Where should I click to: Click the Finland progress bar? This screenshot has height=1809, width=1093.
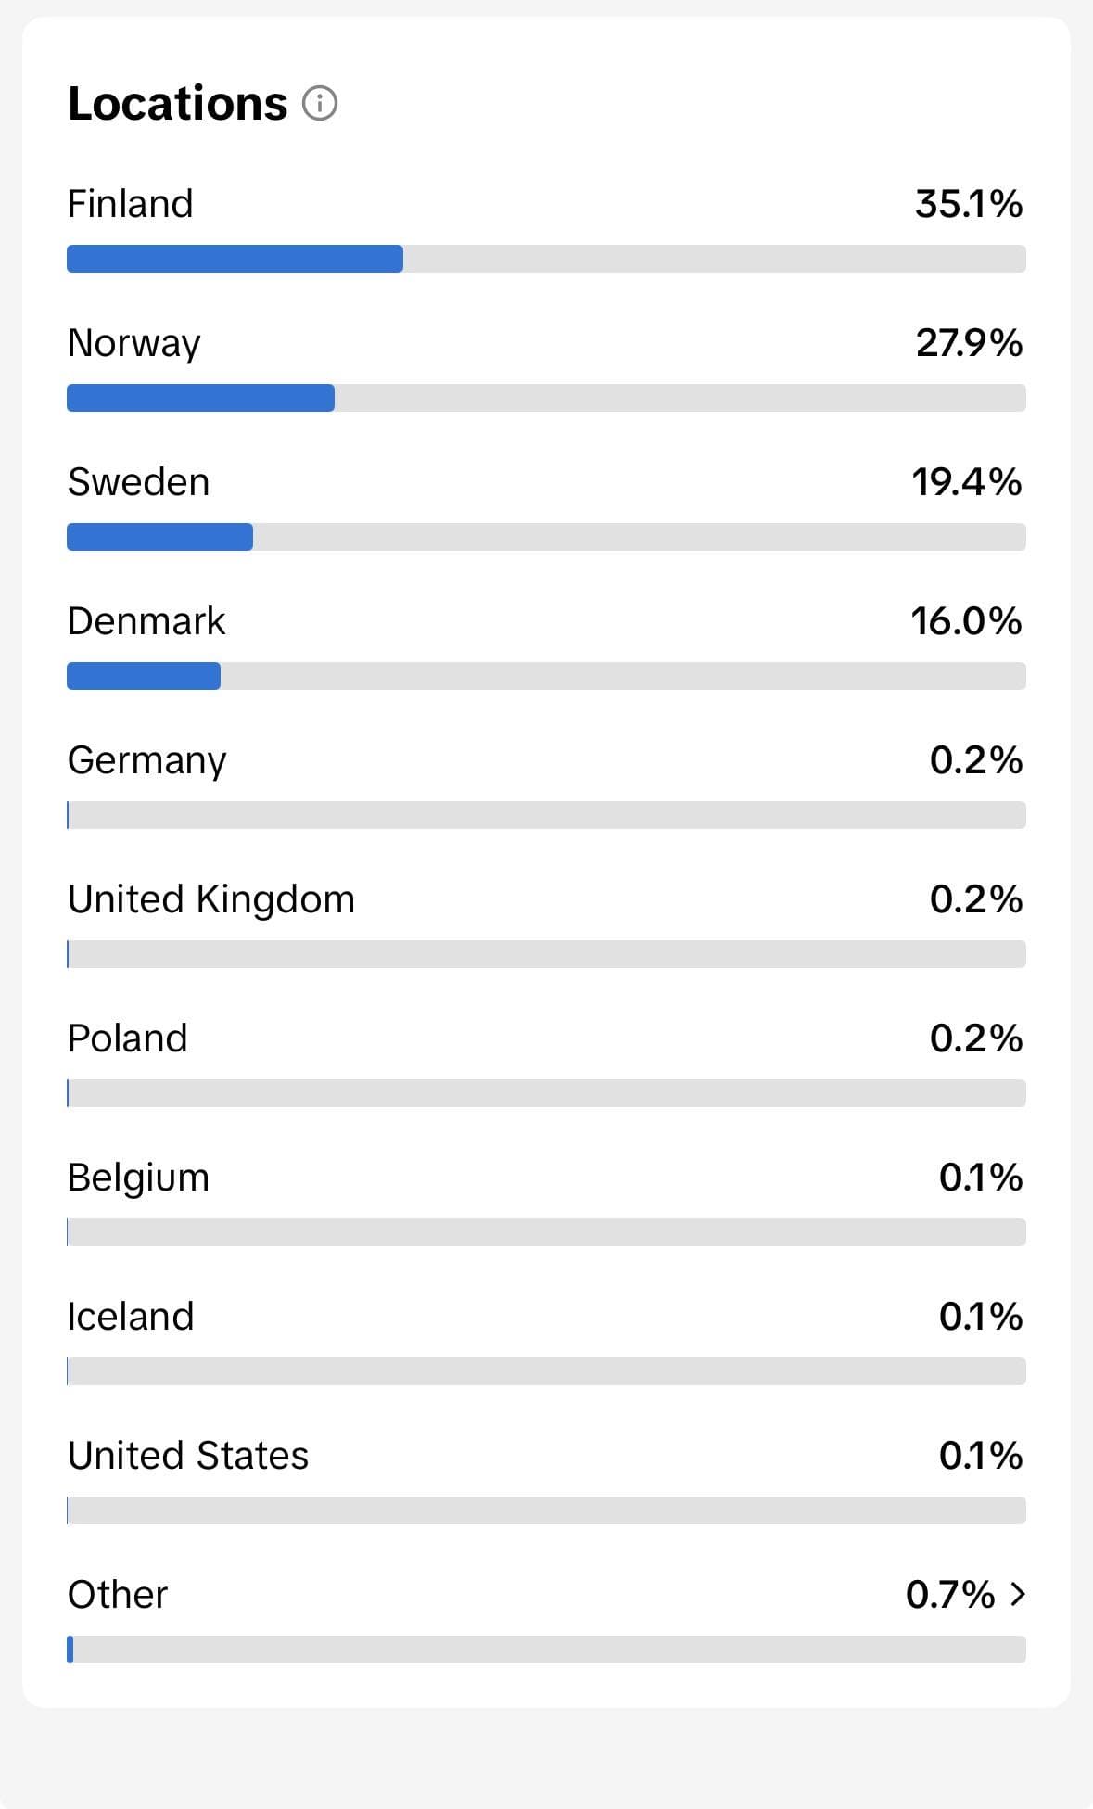546,259
